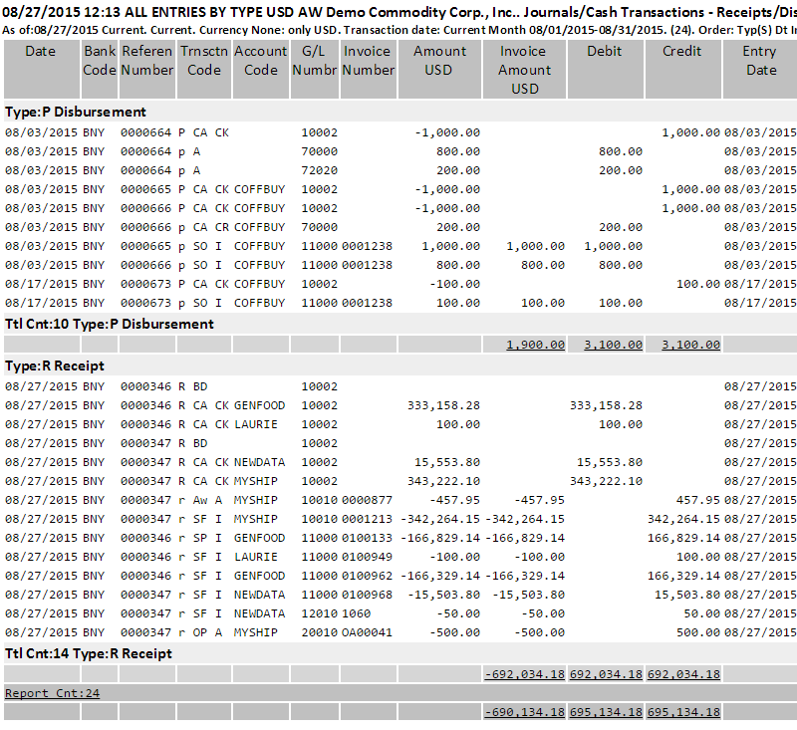Select invoice number 0100133
797x730 pixels.
367,538
